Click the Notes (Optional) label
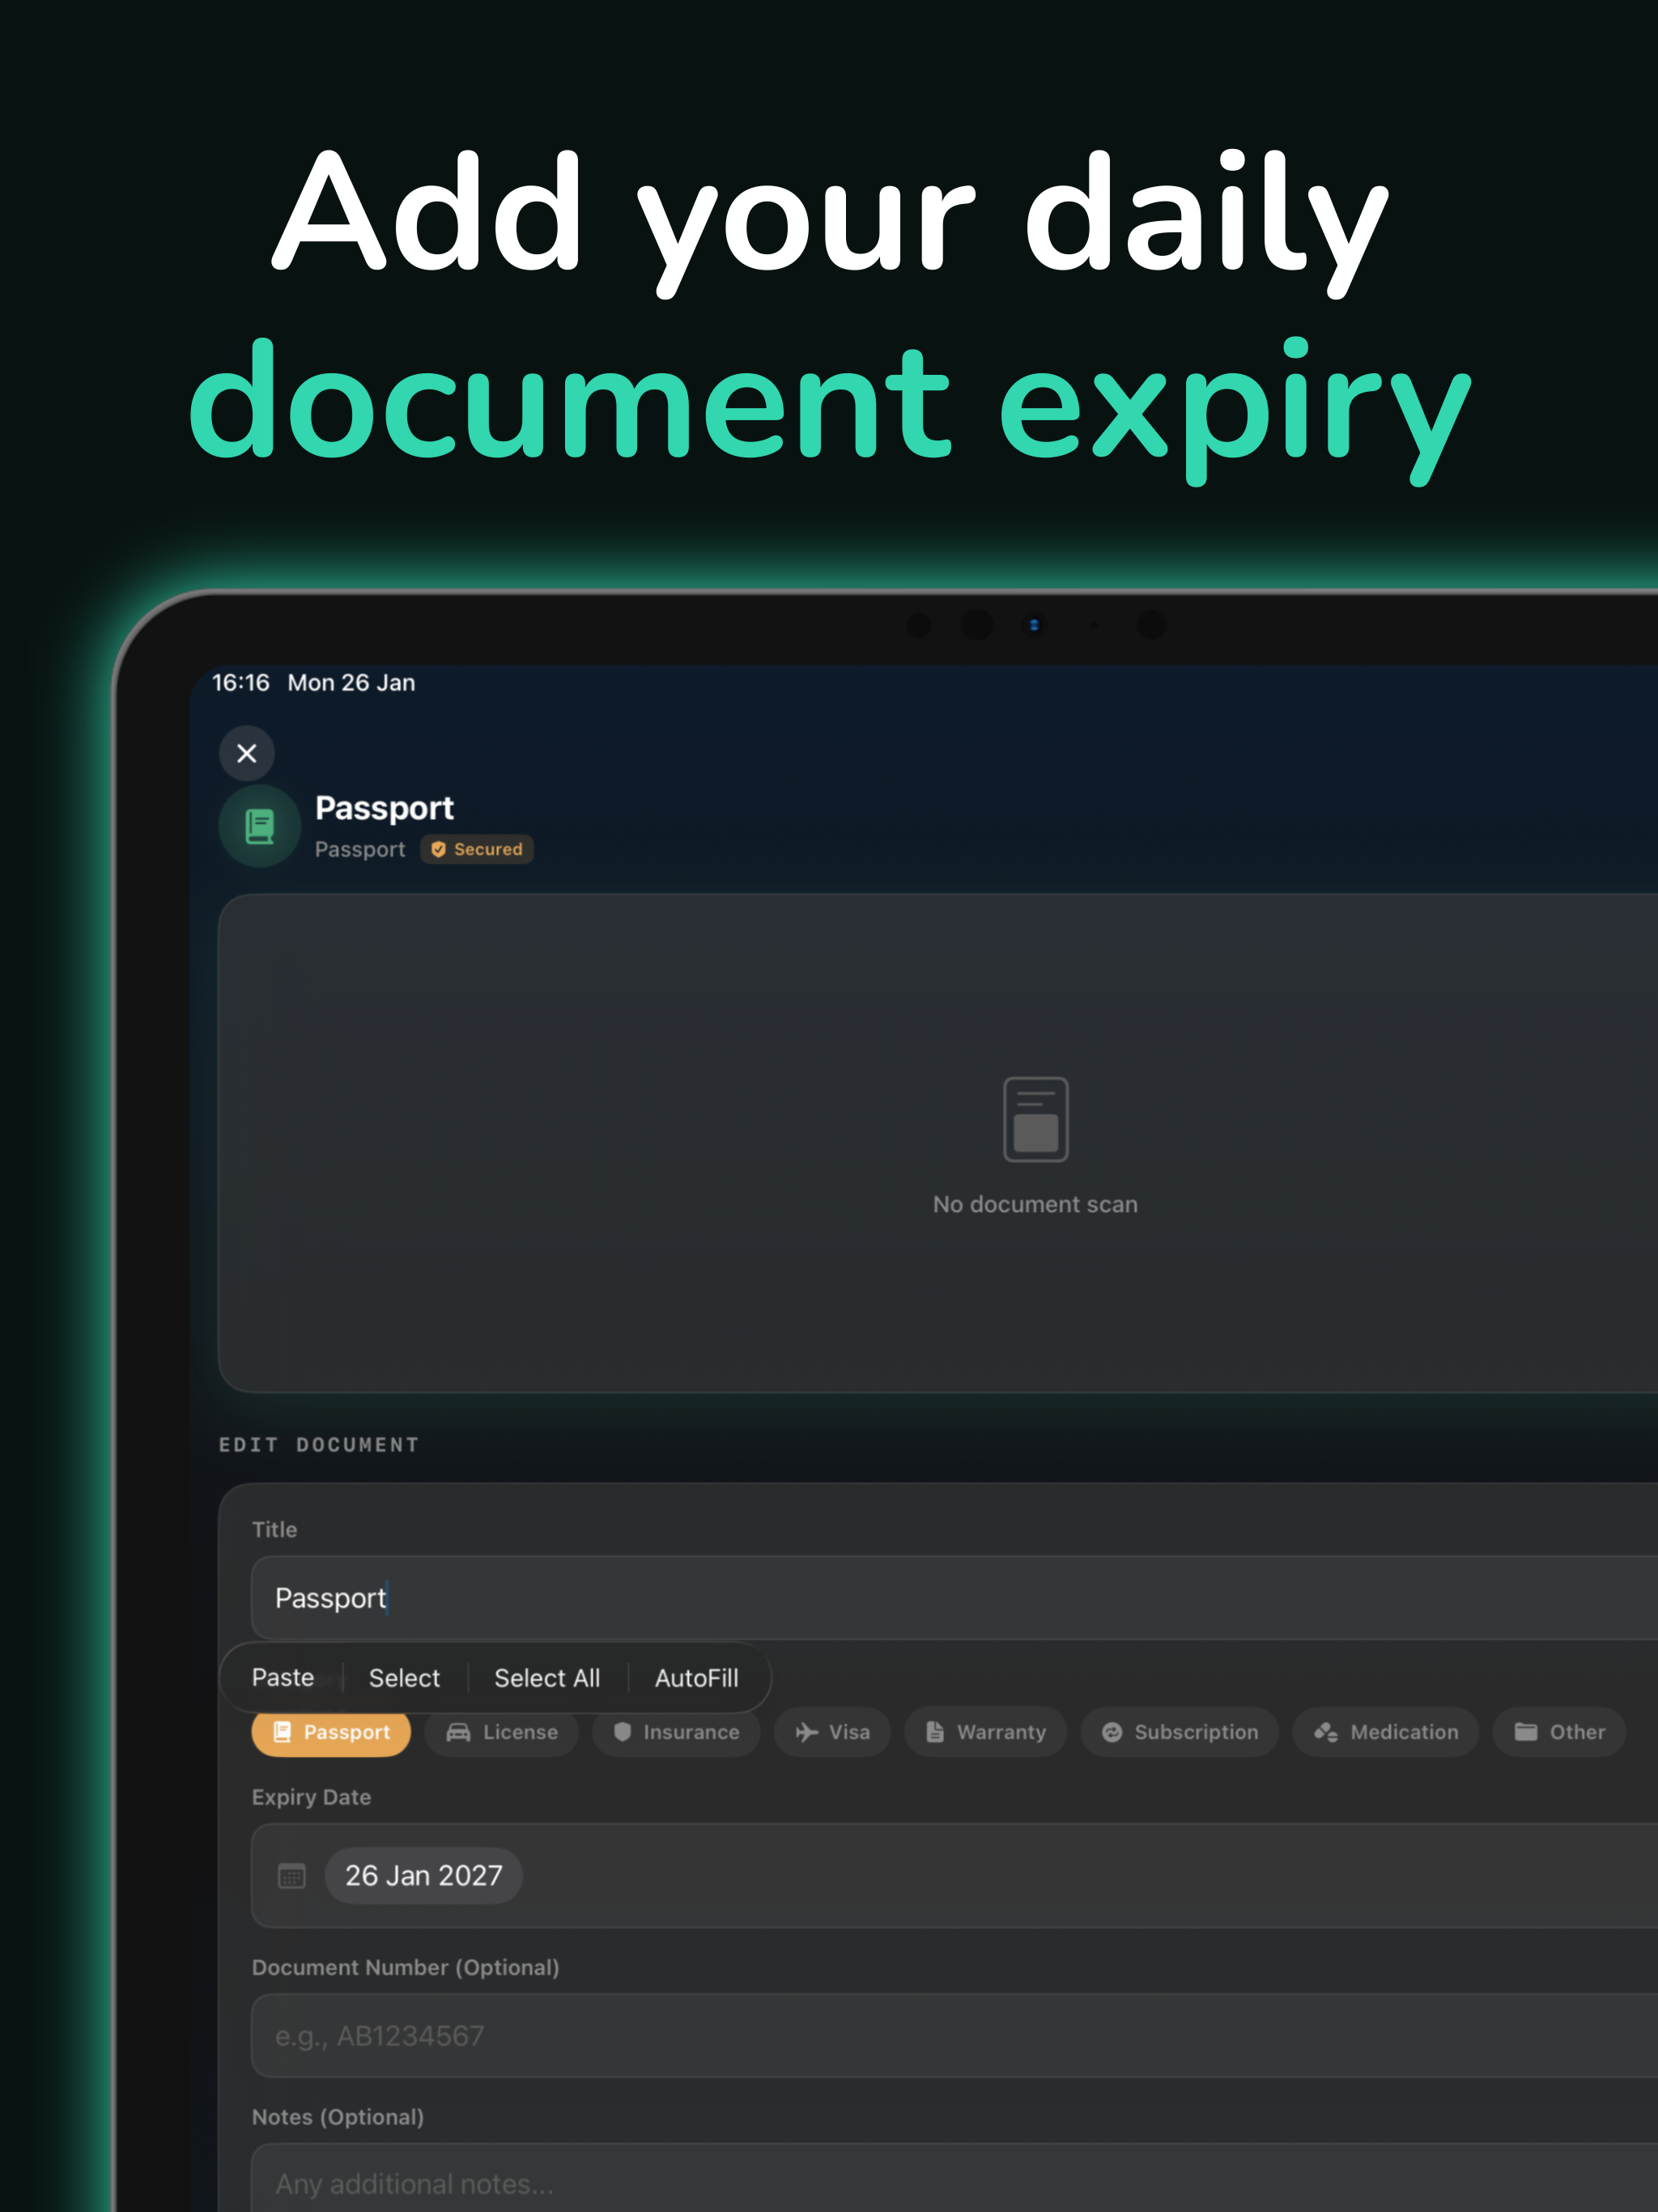This screenshot has width=1658, height=2212. tap(338, 2117)
